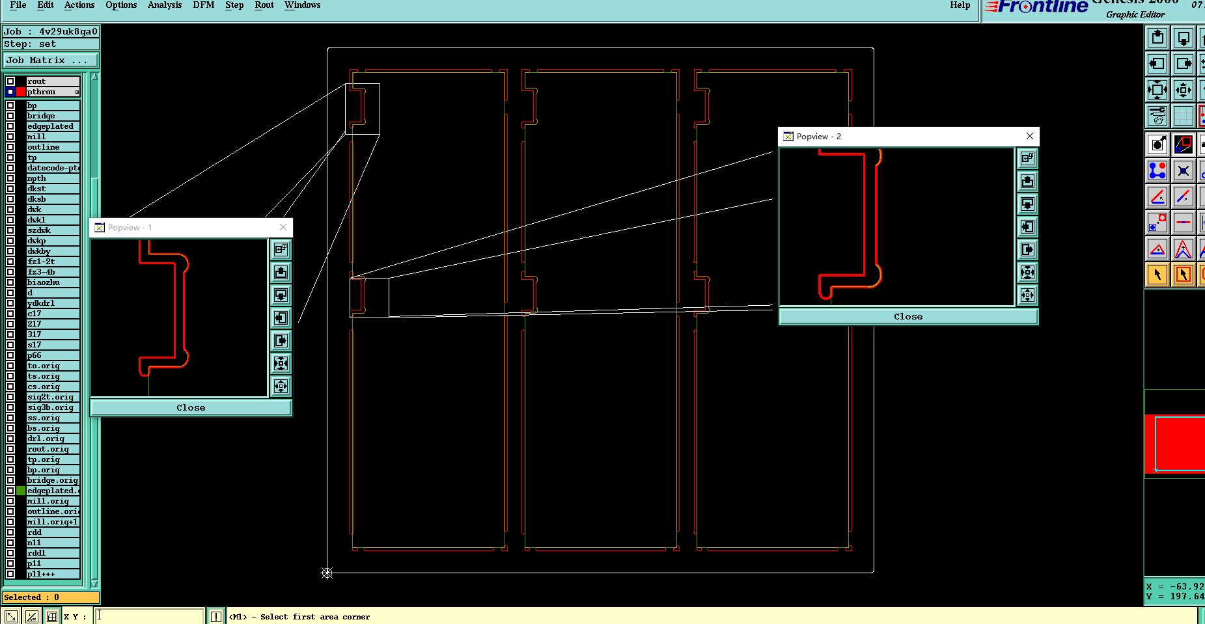The image size is (1205, 624).
Task: Click the Job Matrix button
Action: [51, 60]
